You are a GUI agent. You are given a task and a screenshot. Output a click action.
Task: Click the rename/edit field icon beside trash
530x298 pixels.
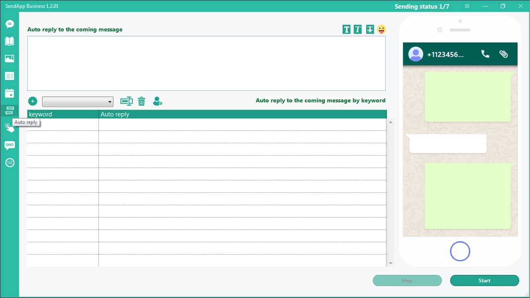[x=126, y=101]
